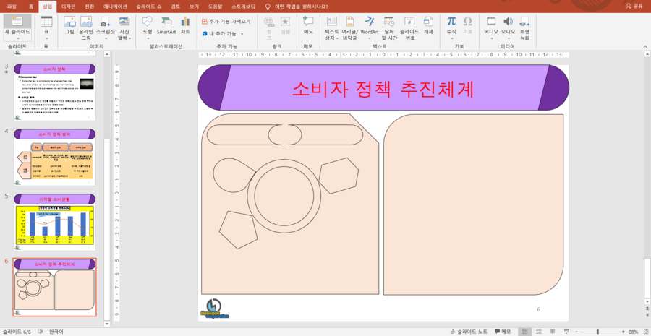Select slide 6 thumbnail 소비자 정책 추진체계
The height and width of the screenshot is (336, 651).
55,287
